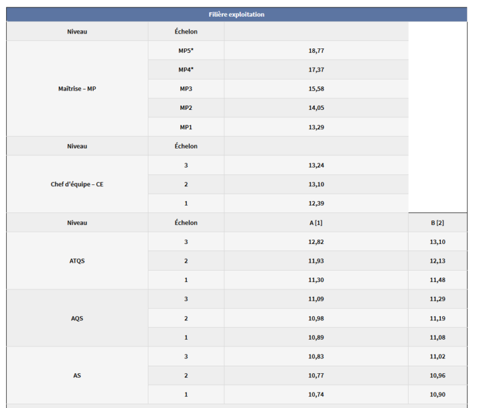Click the B [2] column header
This screenshot has width=477, height=408.
437,222
